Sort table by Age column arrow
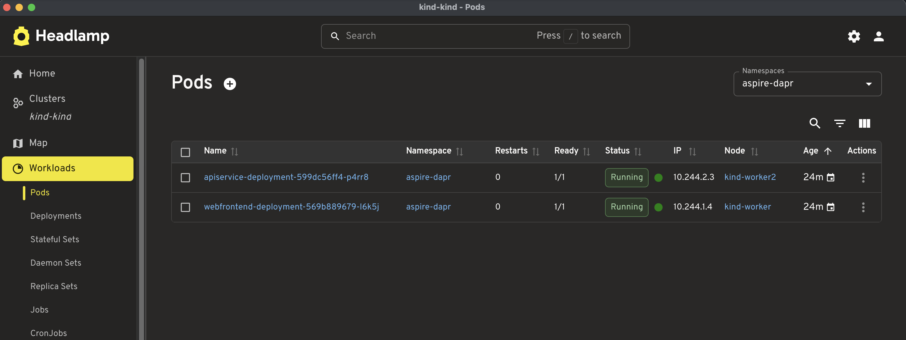906x340 pixels. point(828,151)
